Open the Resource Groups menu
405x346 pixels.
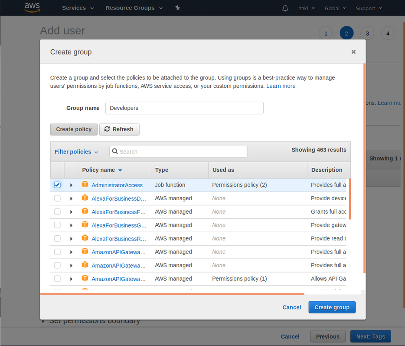tap(134, 8)
